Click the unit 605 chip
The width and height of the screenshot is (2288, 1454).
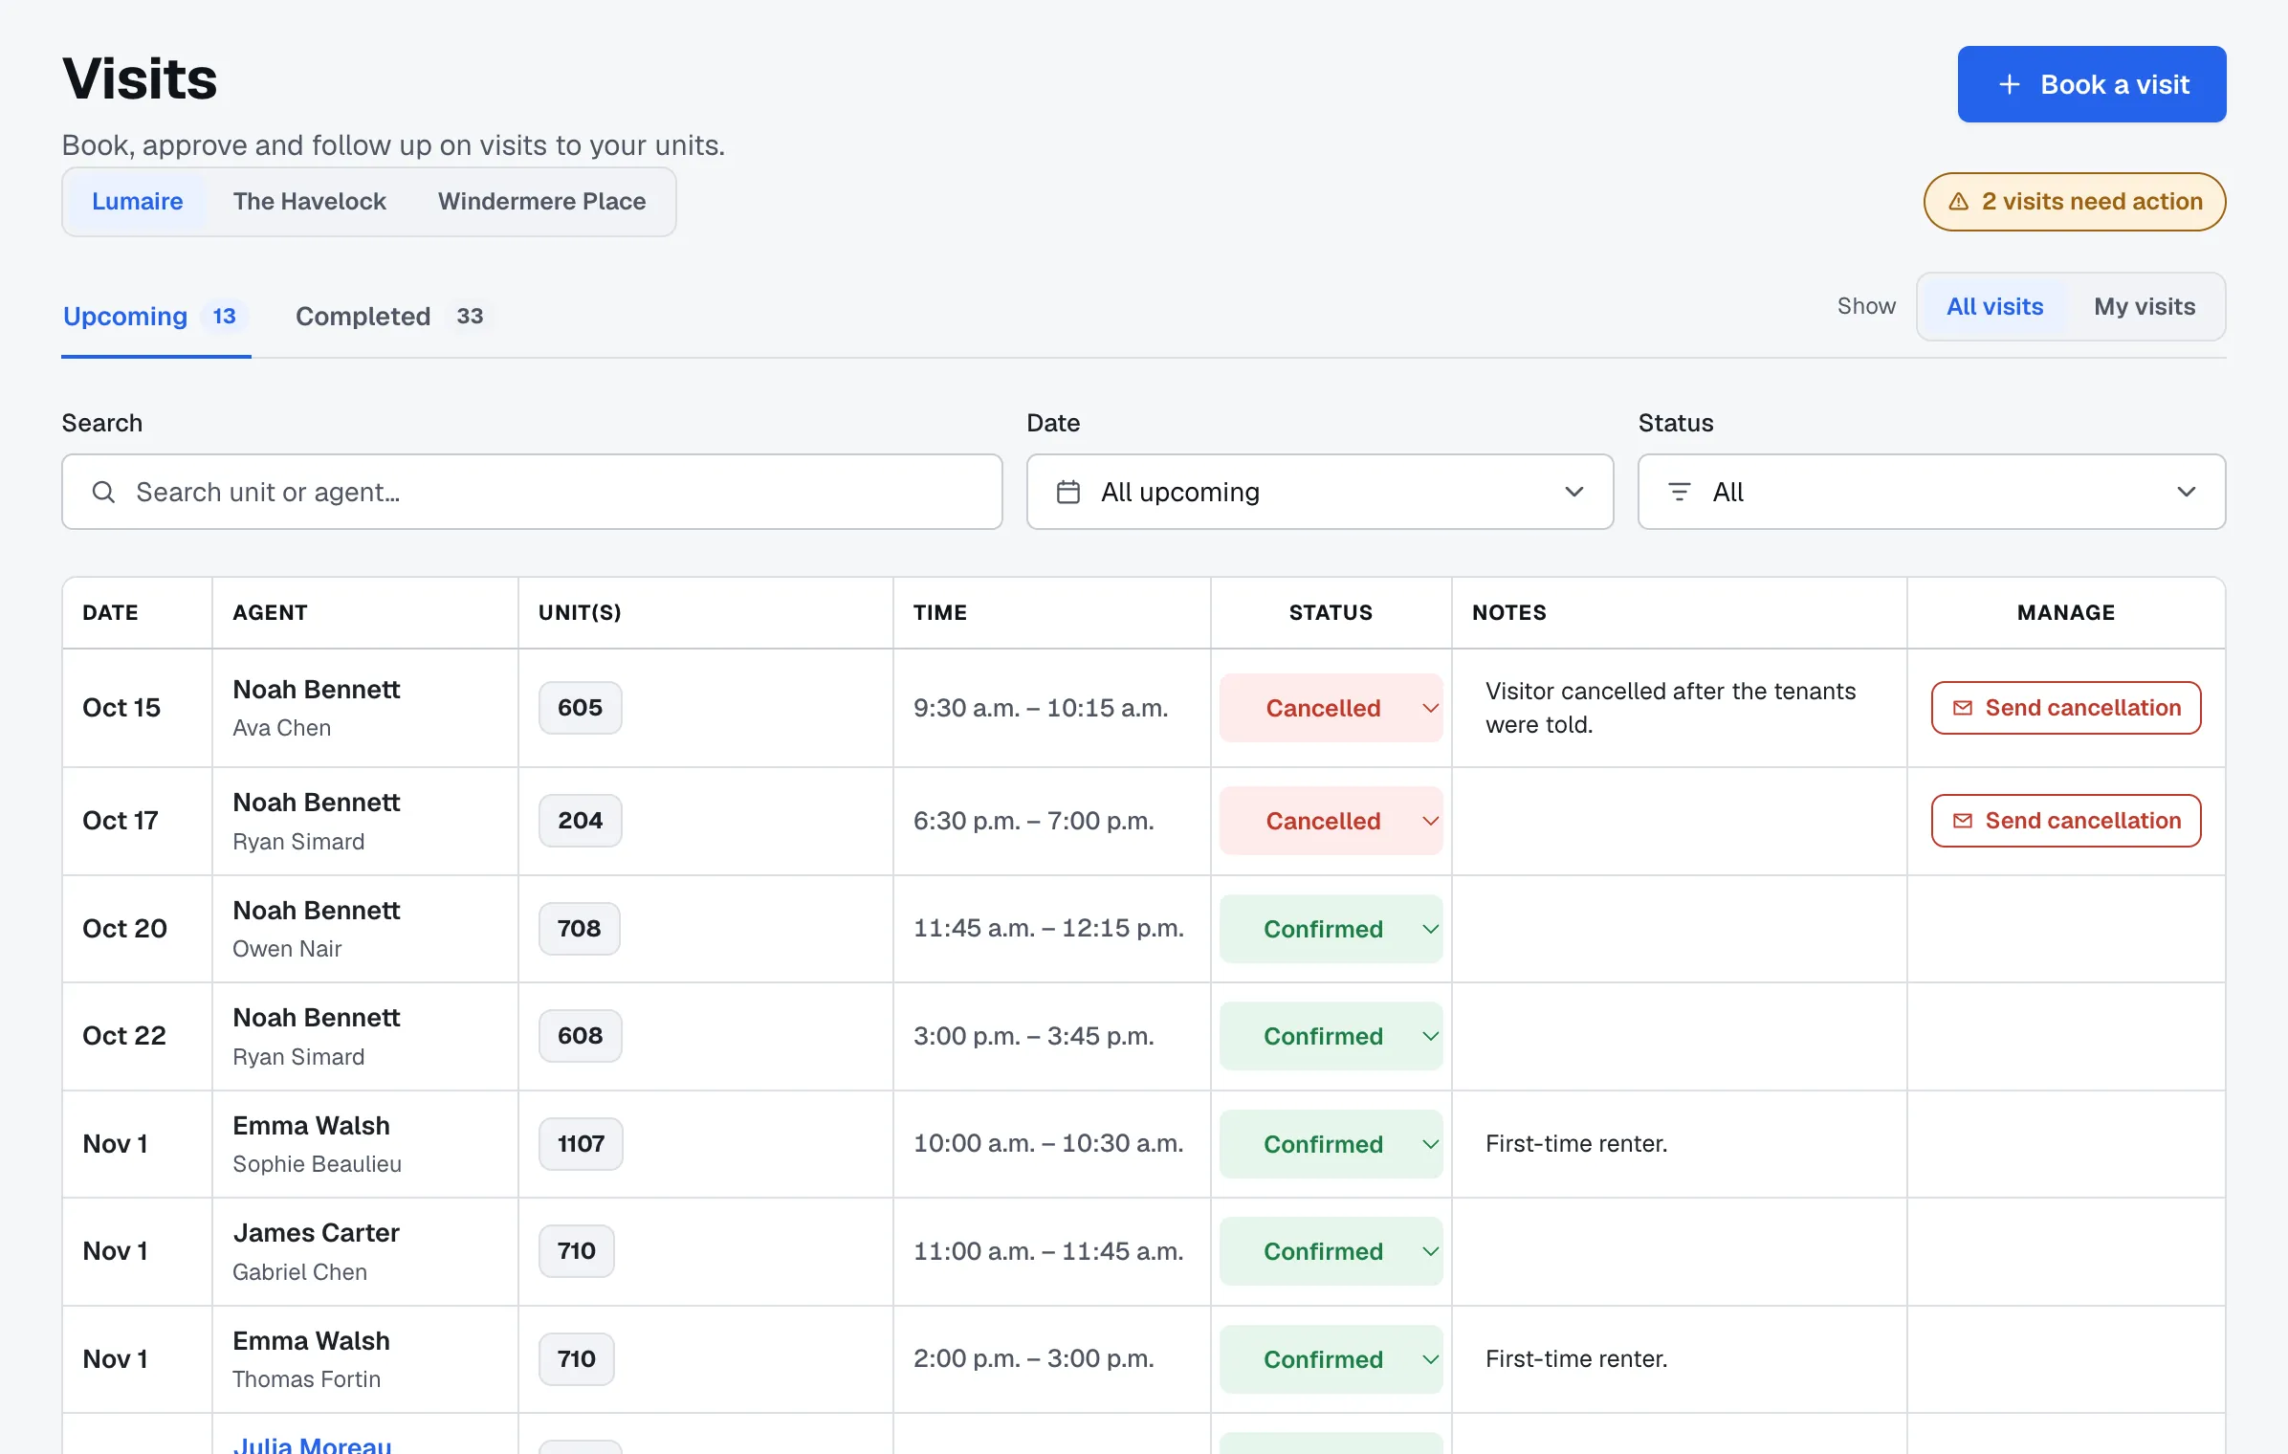tap(580, 708)
